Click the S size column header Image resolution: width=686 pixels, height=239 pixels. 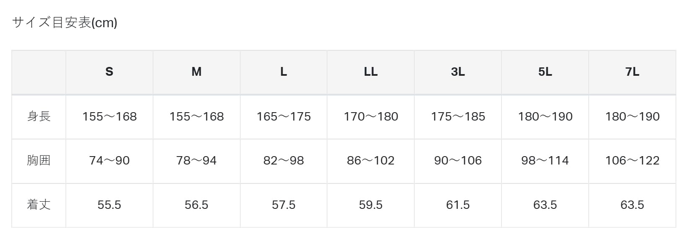click(x=109, y=72)
